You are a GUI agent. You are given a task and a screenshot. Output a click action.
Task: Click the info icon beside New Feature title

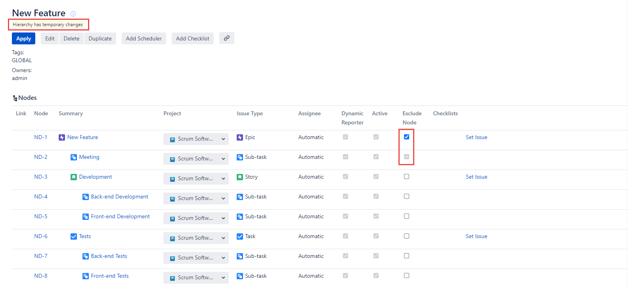pos(73,14)
